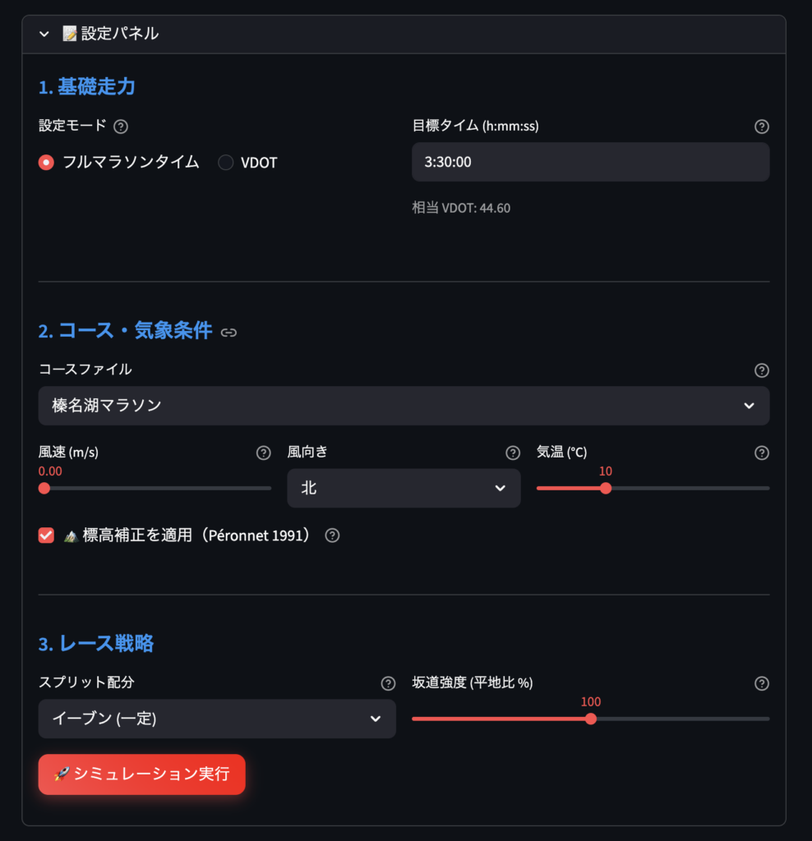812x841 pixels.
Task: Open help for 設定モード setting
Action: coord(119,126)
